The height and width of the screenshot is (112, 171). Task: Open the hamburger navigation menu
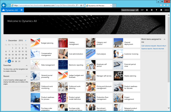pos(22,10)
